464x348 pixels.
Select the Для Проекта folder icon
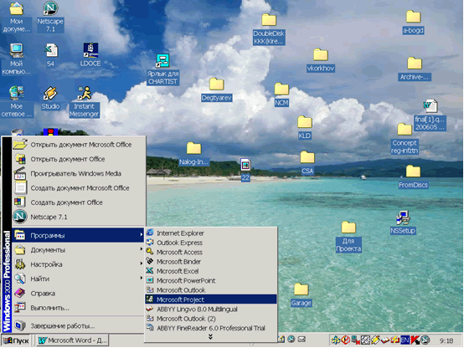point(348,237)
